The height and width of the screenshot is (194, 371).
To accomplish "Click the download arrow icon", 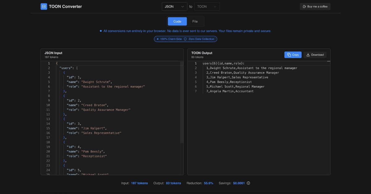I will 308,55.
